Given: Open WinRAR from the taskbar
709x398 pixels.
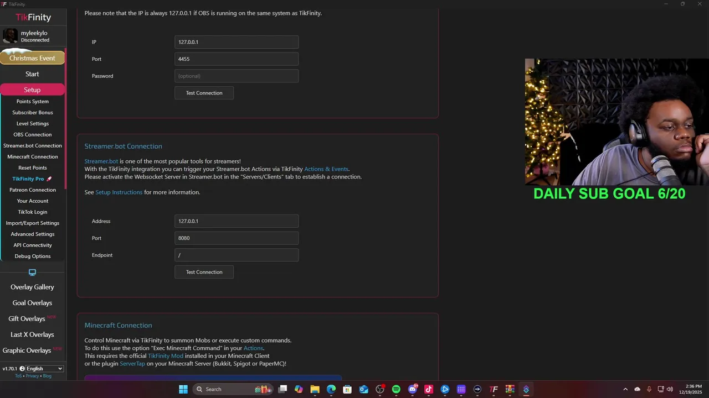Looking at the screenshot, I should tap(510, 389).
